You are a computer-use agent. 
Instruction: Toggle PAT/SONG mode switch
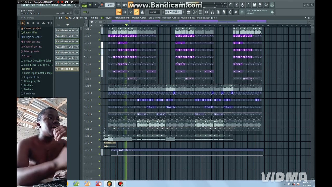pyautogui.click(x=84, y=5)
